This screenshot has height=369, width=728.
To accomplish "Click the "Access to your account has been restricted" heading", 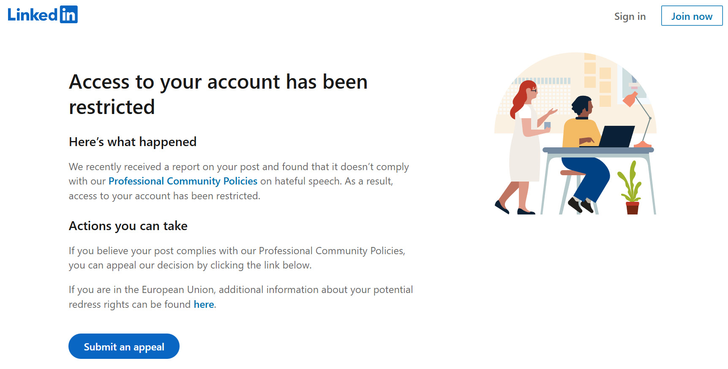I will pos(218,94).
